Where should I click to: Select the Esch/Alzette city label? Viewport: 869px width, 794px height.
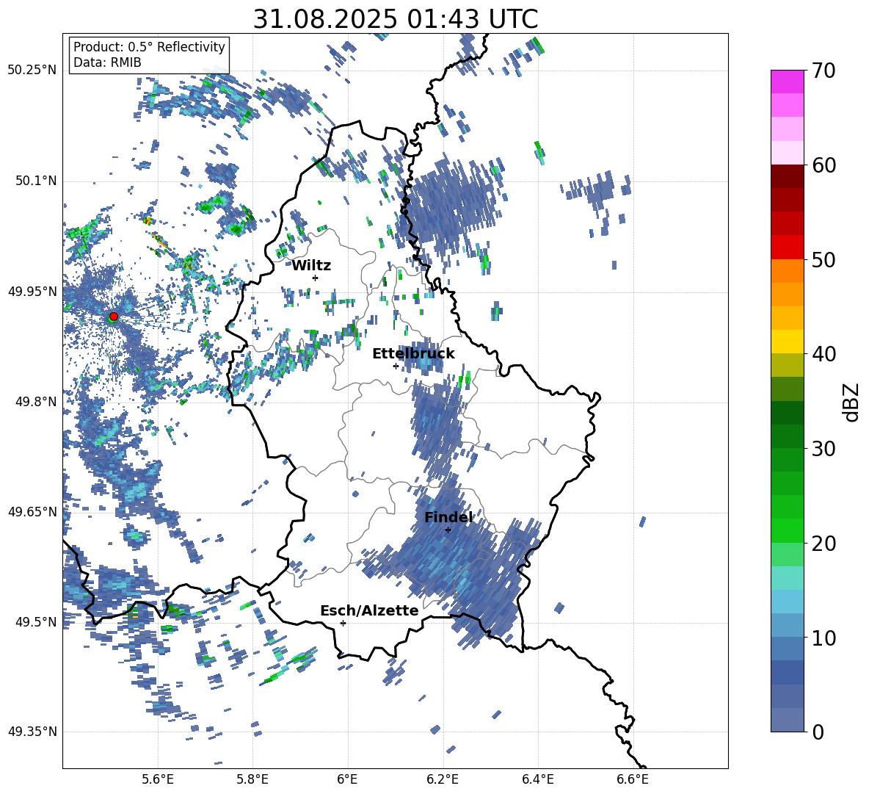(369, 610)
